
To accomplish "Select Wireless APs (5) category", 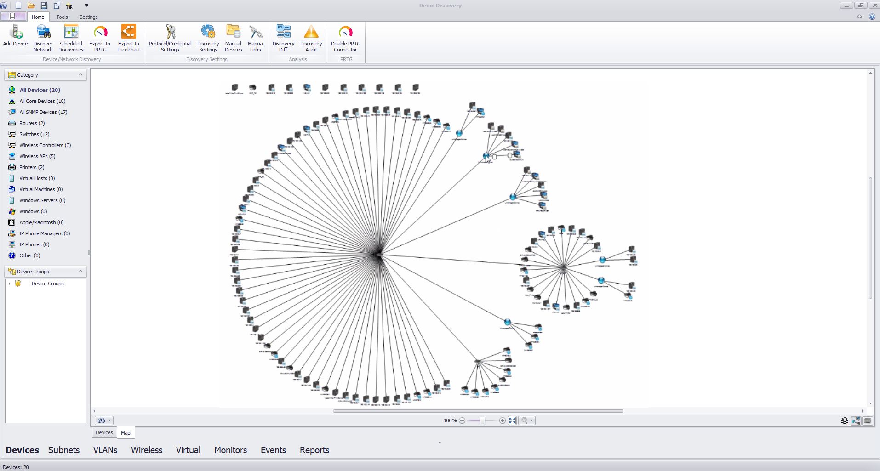I will pyautogui.click(x=37, y=156).
